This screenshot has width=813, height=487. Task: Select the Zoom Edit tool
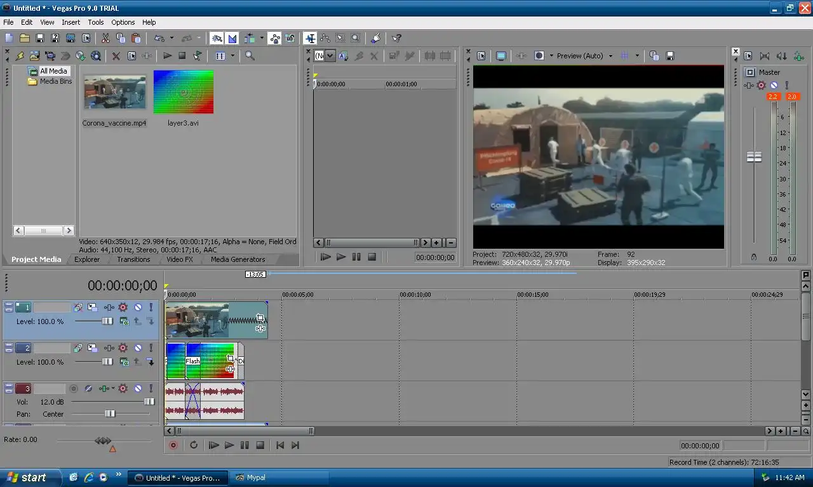[x=356, y=39]
